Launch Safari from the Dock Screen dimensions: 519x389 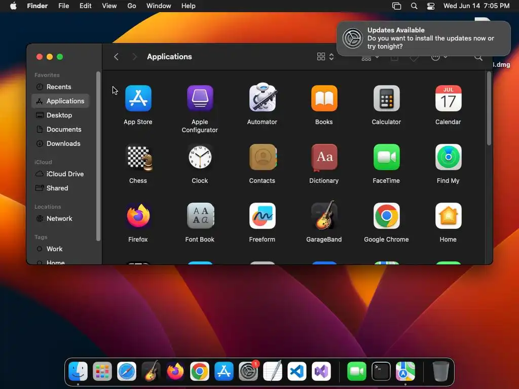(x=126, y=371)
